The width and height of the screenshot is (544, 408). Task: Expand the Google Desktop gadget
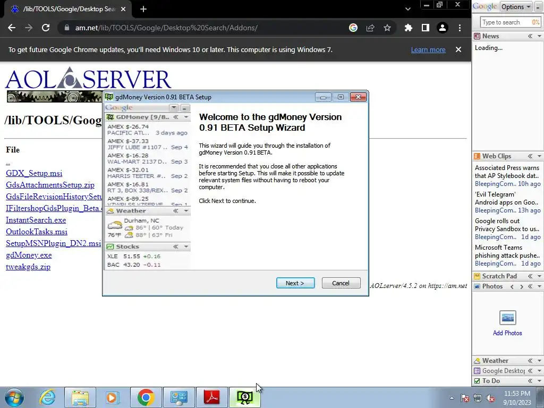pyautogui.click(x=530, y=371)
